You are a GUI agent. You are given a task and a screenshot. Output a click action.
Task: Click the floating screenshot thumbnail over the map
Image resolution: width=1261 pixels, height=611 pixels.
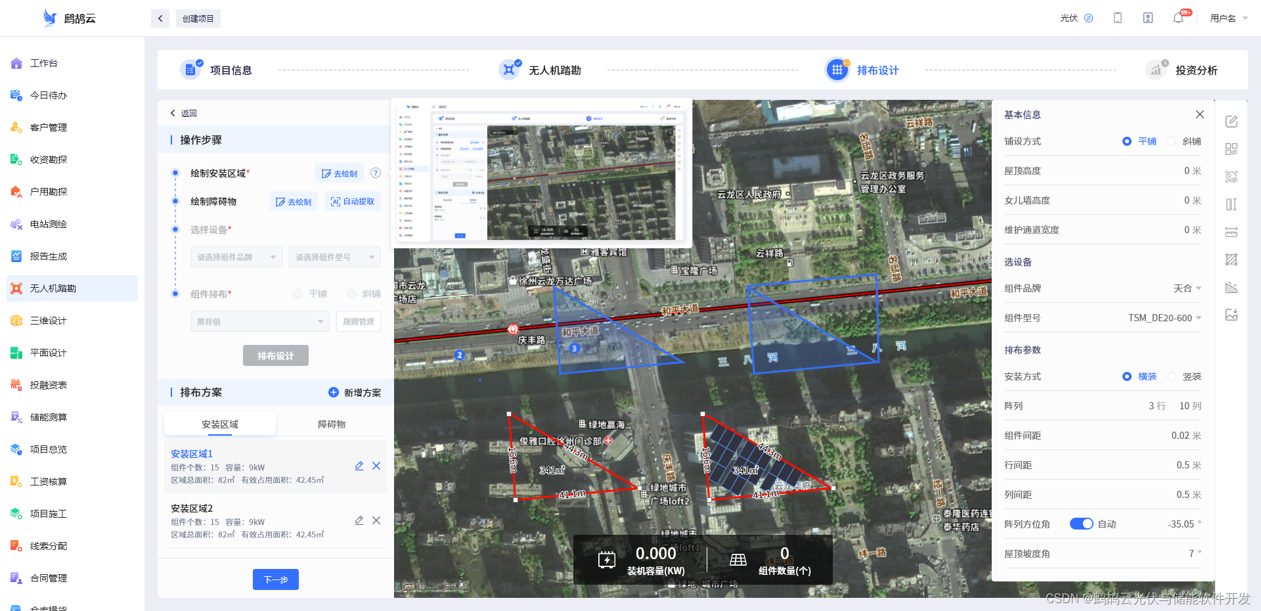coord(542,173)
